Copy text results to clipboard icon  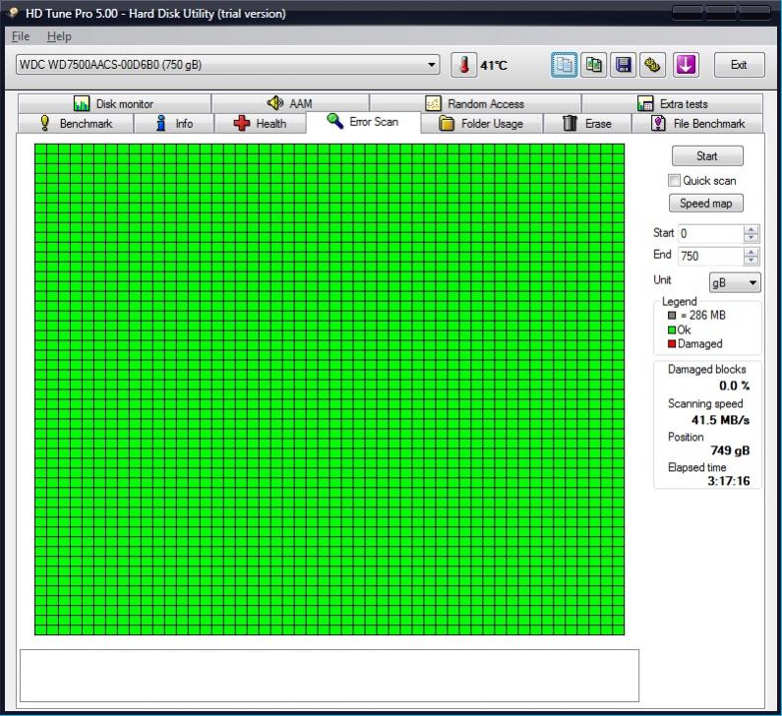pos(565,65)
